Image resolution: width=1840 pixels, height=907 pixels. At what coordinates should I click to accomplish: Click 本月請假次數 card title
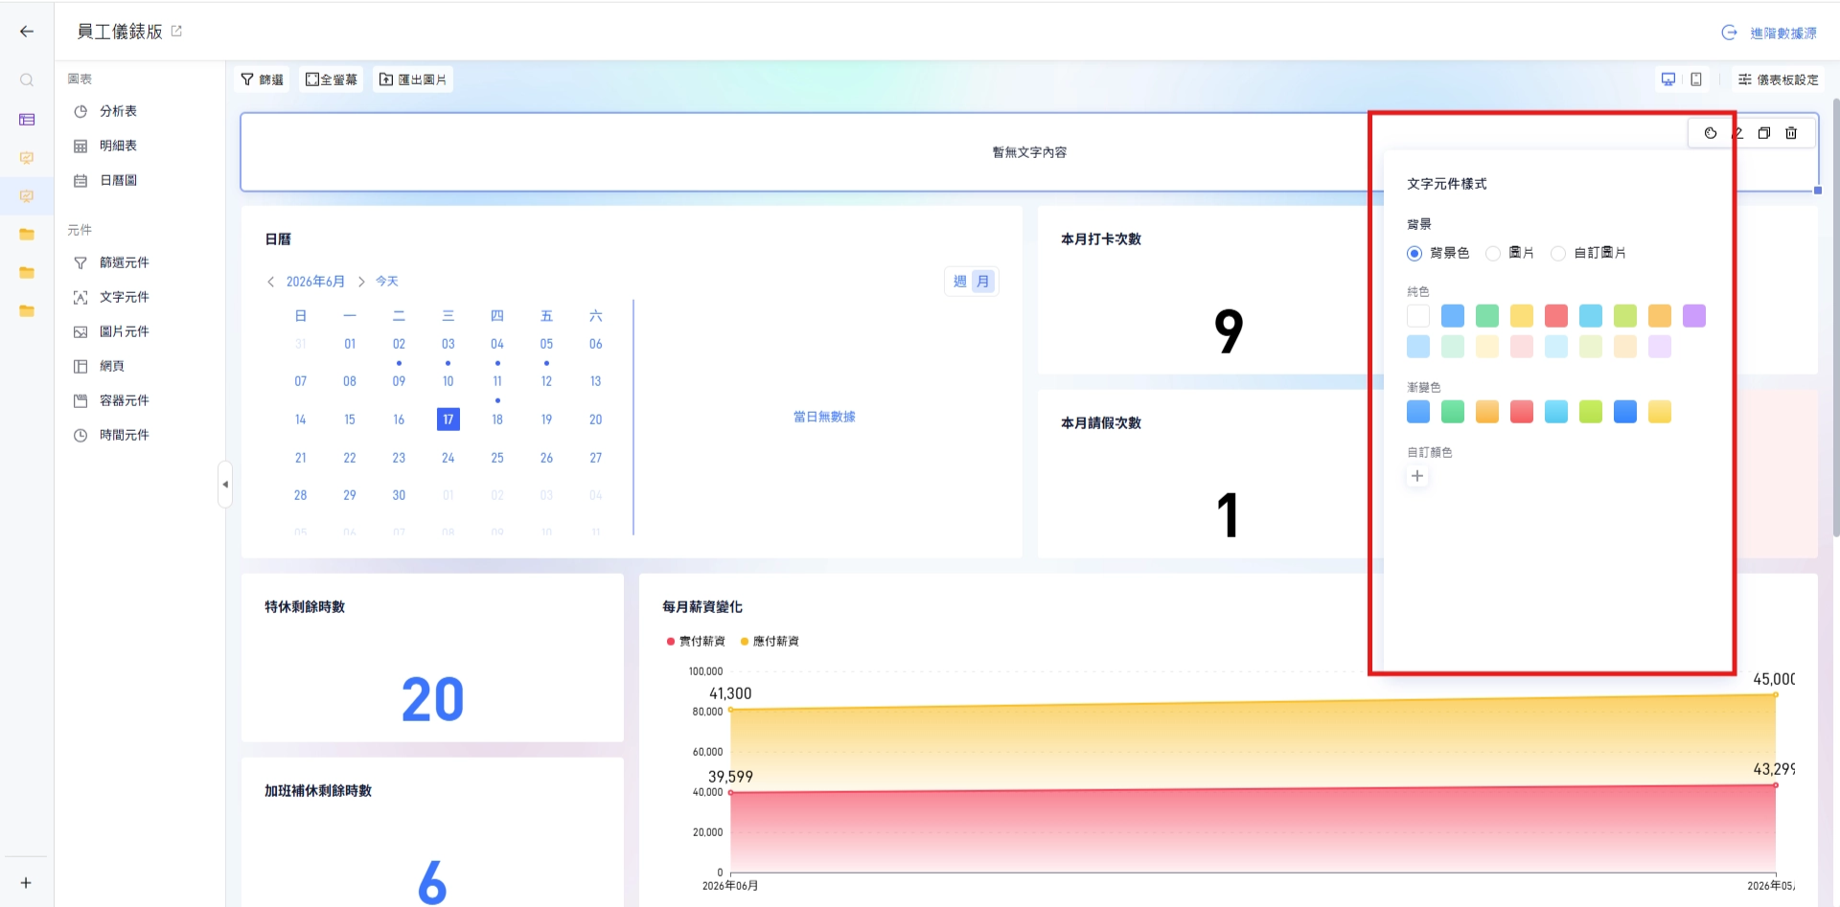coord(1101,423)
